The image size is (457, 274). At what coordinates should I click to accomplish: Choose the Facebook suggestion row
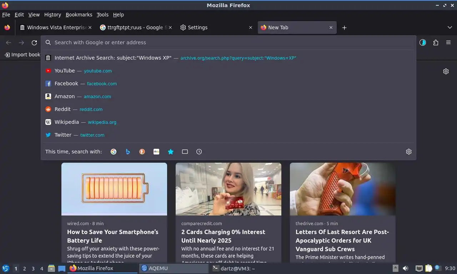coord(228,83)
